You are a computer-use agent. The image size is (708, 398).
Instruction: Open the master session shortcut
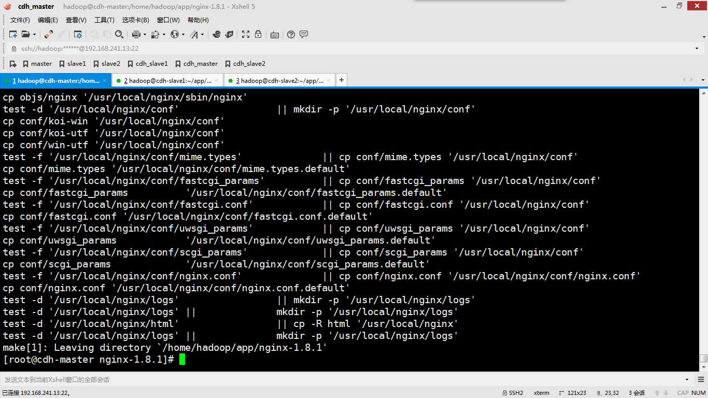(37, 64)
